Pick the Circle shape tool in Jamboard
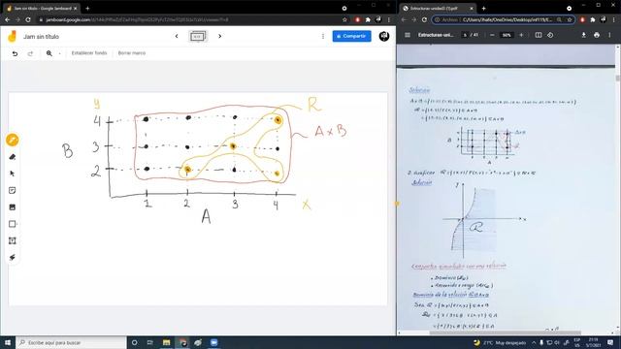 pyautogui.click(x=13, y=224)
